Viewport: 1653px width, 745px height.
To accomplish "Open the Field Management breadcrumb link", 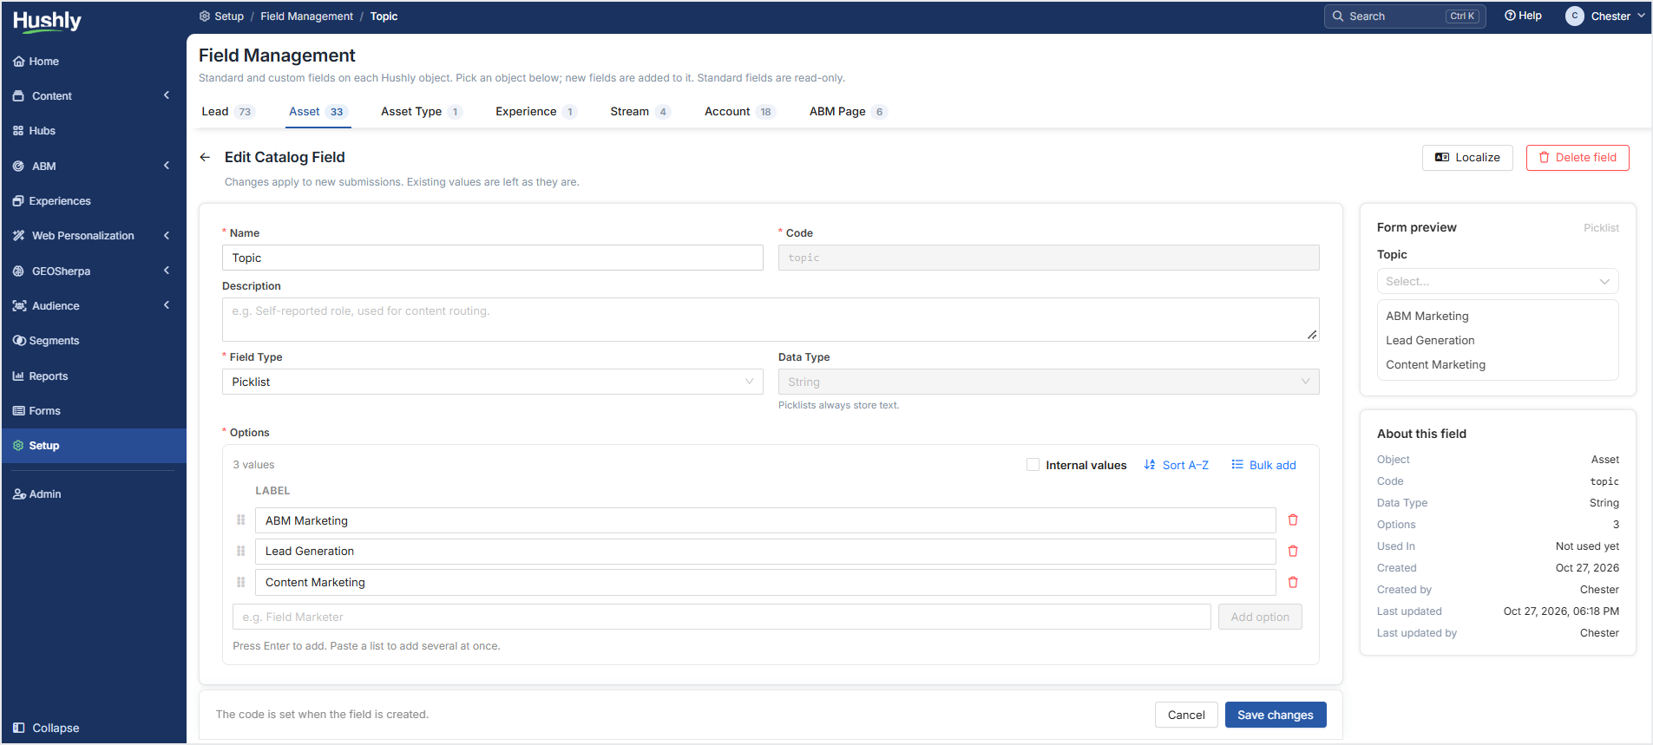I will click(x=306, y=16).
